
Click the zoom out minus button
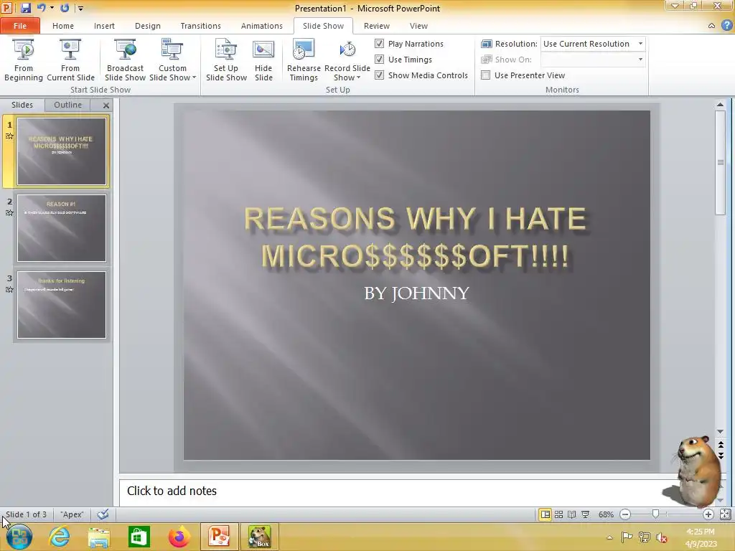[625, 514]
